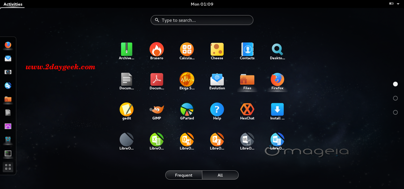Viewport: 404px width, 189px height.
Task: Open the Help application
Action: [x=217, y=109]
